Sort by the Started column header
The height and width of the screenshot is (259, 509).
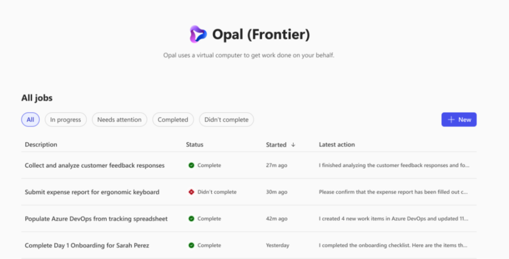(x=276, y=145)
